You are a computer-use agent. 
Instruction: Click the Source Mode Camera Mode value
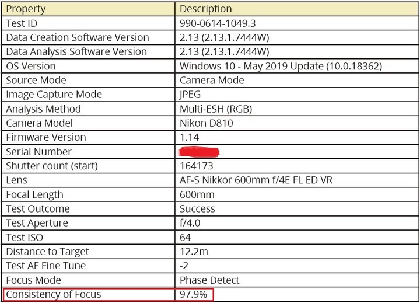212,80
